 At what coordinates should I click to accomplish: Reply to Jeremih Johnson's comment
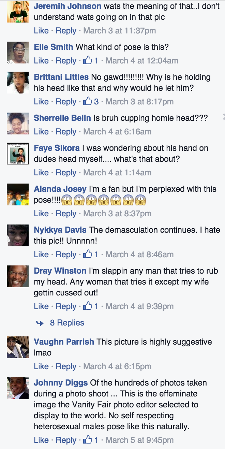66,30
